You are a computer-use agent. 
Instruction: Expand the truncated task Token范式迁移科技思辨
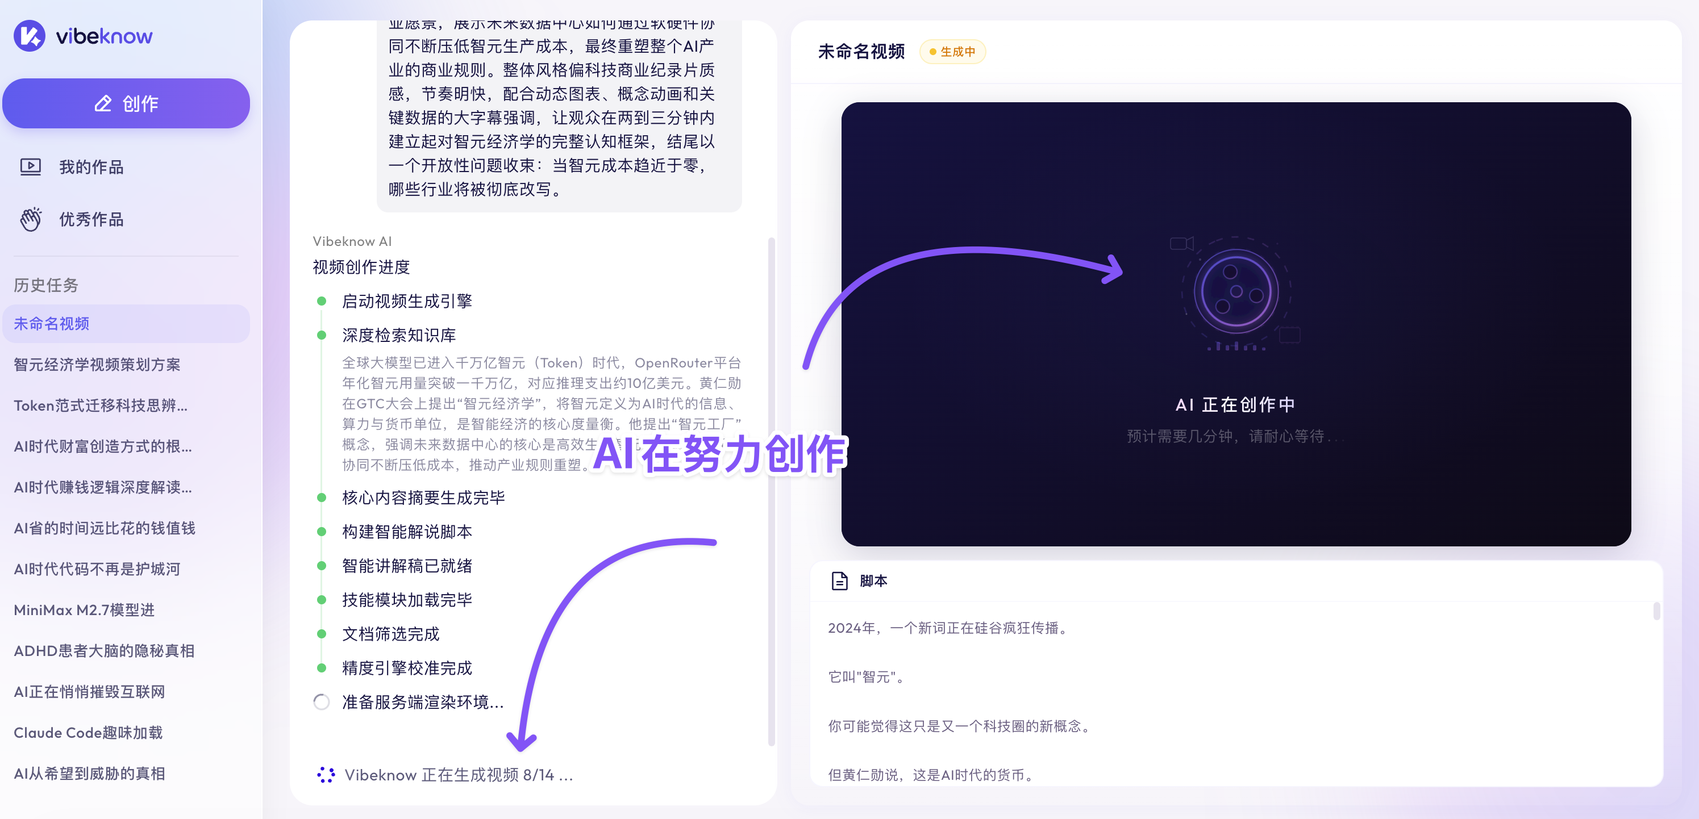click(x=100, y=406)
